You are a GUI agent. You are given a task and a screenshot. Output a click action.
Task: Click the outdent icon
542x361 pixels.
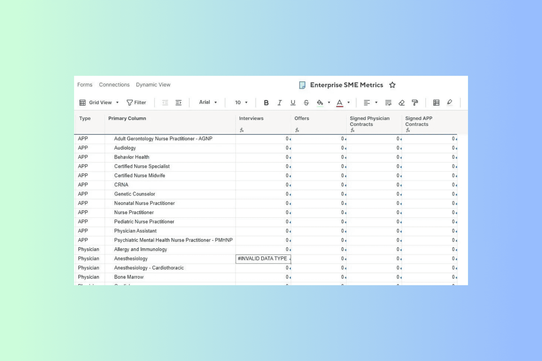(x=165, y=103)
